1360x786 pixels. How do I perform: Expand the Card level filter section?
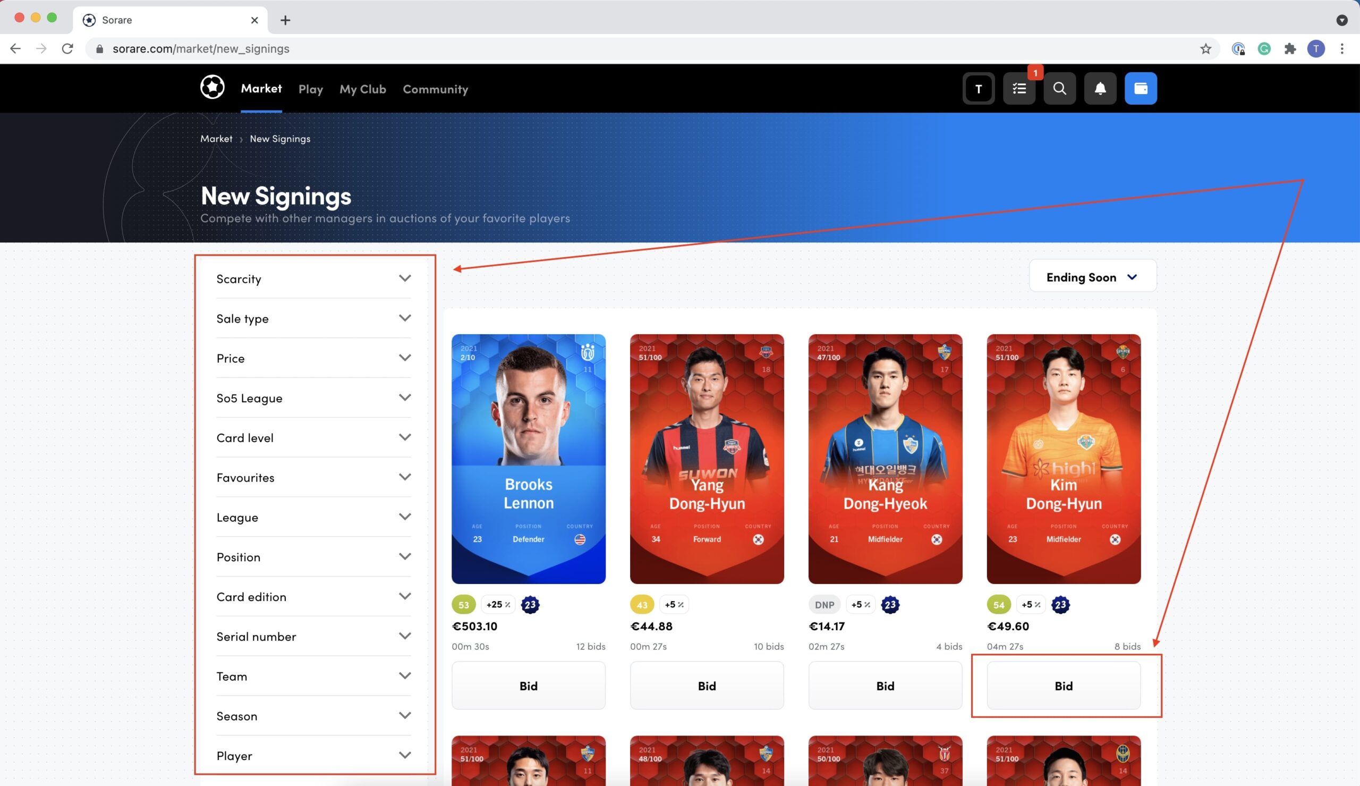pyautogui.click(x=314, y=437)
